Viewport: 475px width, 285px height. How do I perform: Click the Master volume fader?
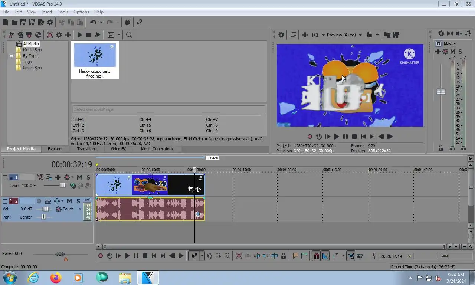point(441,92)
